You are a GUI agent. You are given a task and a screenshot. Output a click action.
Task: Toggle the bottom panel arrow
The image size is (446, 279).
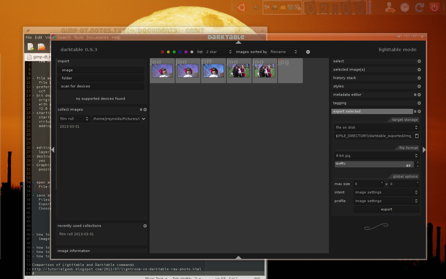pos(238,257)
